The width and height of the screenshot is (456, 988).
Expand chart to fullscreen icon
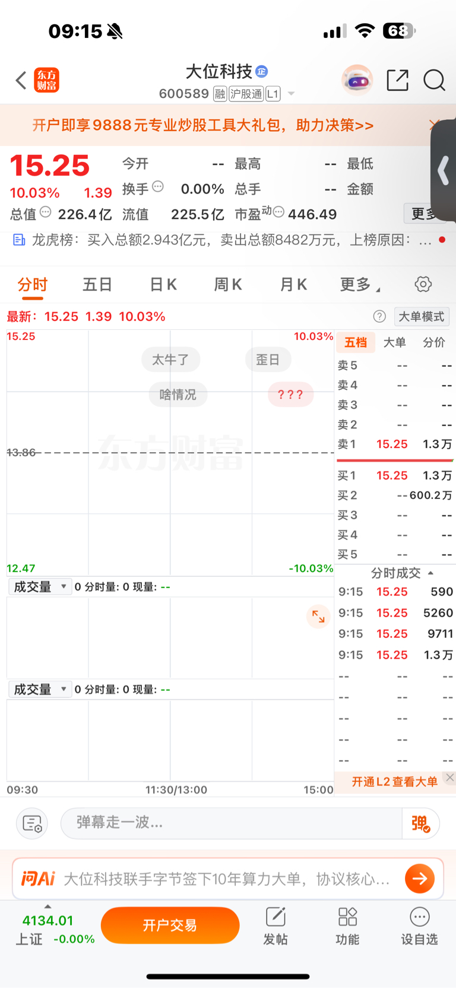(318, 617)
